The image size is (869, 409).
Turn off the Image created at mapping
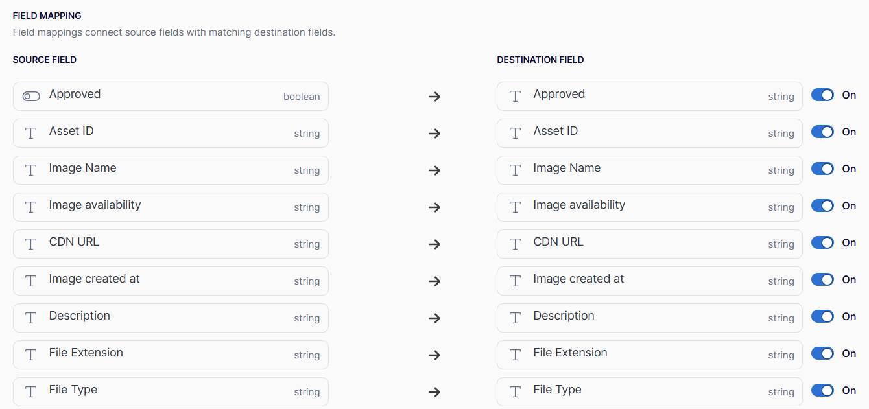(x=822, y=280)
